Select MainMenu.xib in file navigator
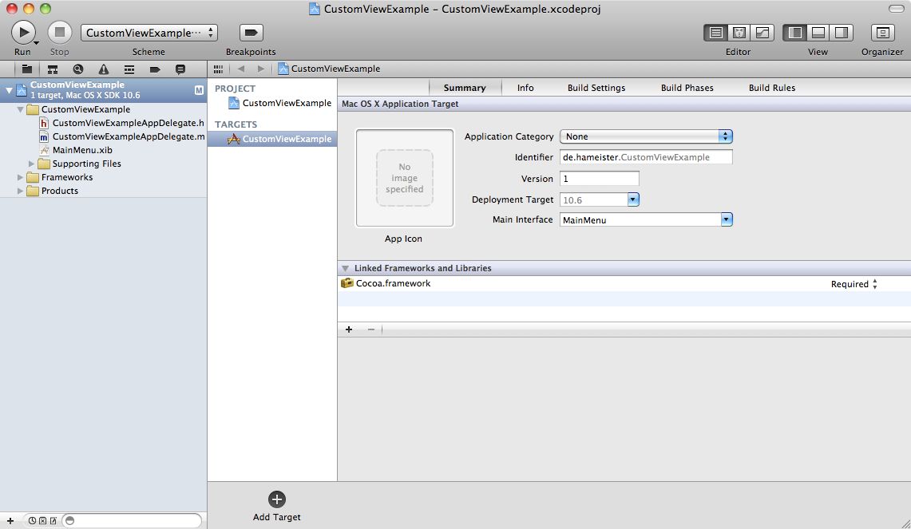911x529 pixels. 81,150
